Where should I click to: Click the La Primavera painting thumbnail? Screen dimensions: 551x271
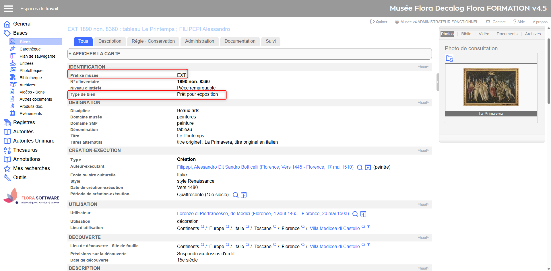pos(491,87)
